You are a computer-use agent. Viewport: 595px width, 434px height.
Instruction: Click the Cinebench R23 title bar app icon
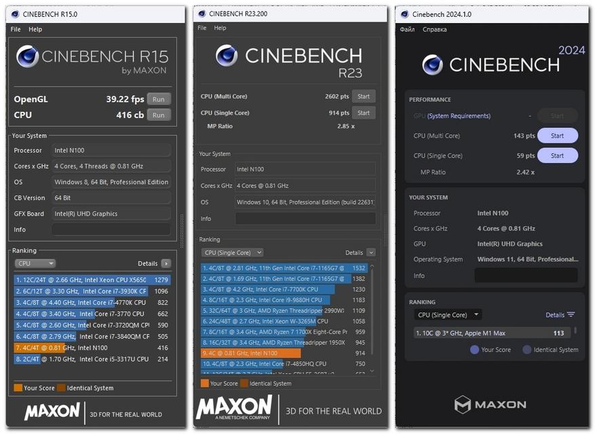(x=202, y=14)
